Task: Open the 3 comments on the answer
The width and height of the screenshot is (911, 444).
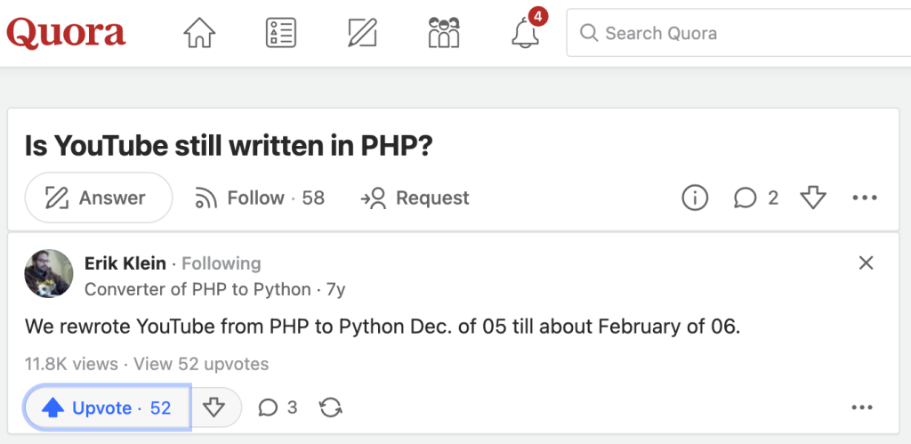Action: 278,408
